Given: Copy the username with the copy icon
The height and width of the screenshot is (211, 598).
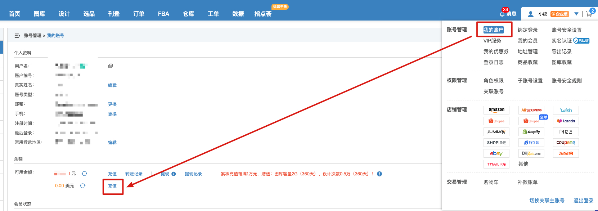Looking at the screenshot, I should click(x=111, y=66).
